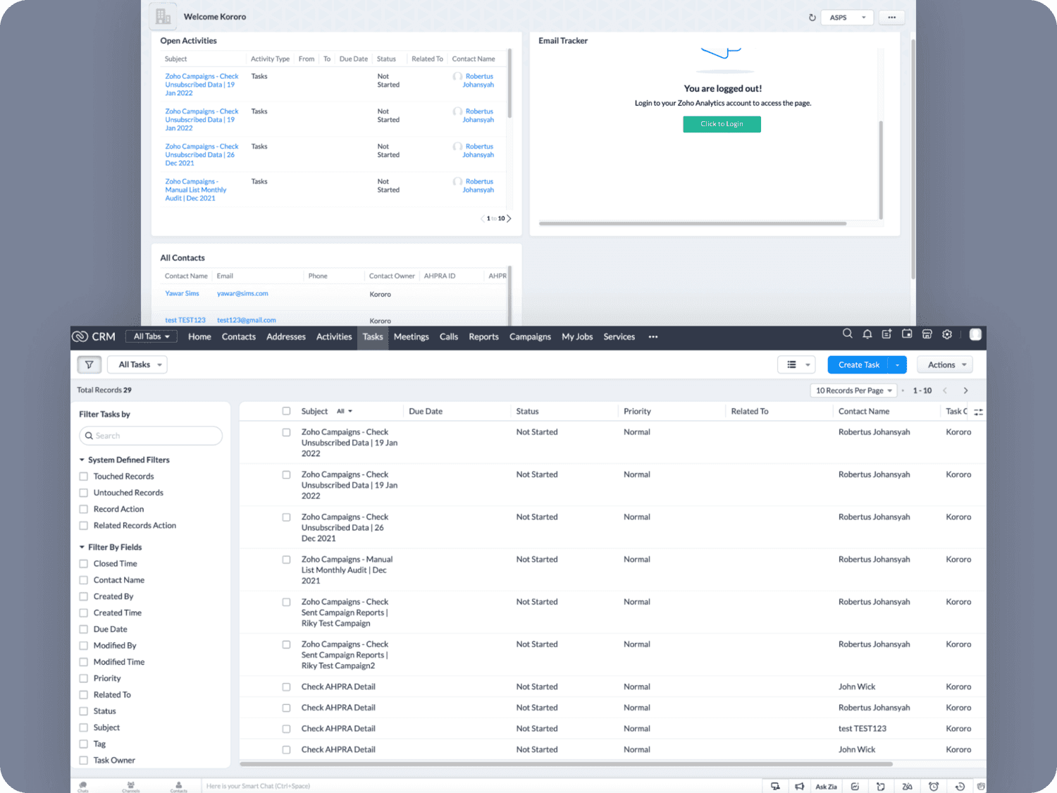Open the marketplace store icon
The image size is (1057, 793).
(927, 334)
